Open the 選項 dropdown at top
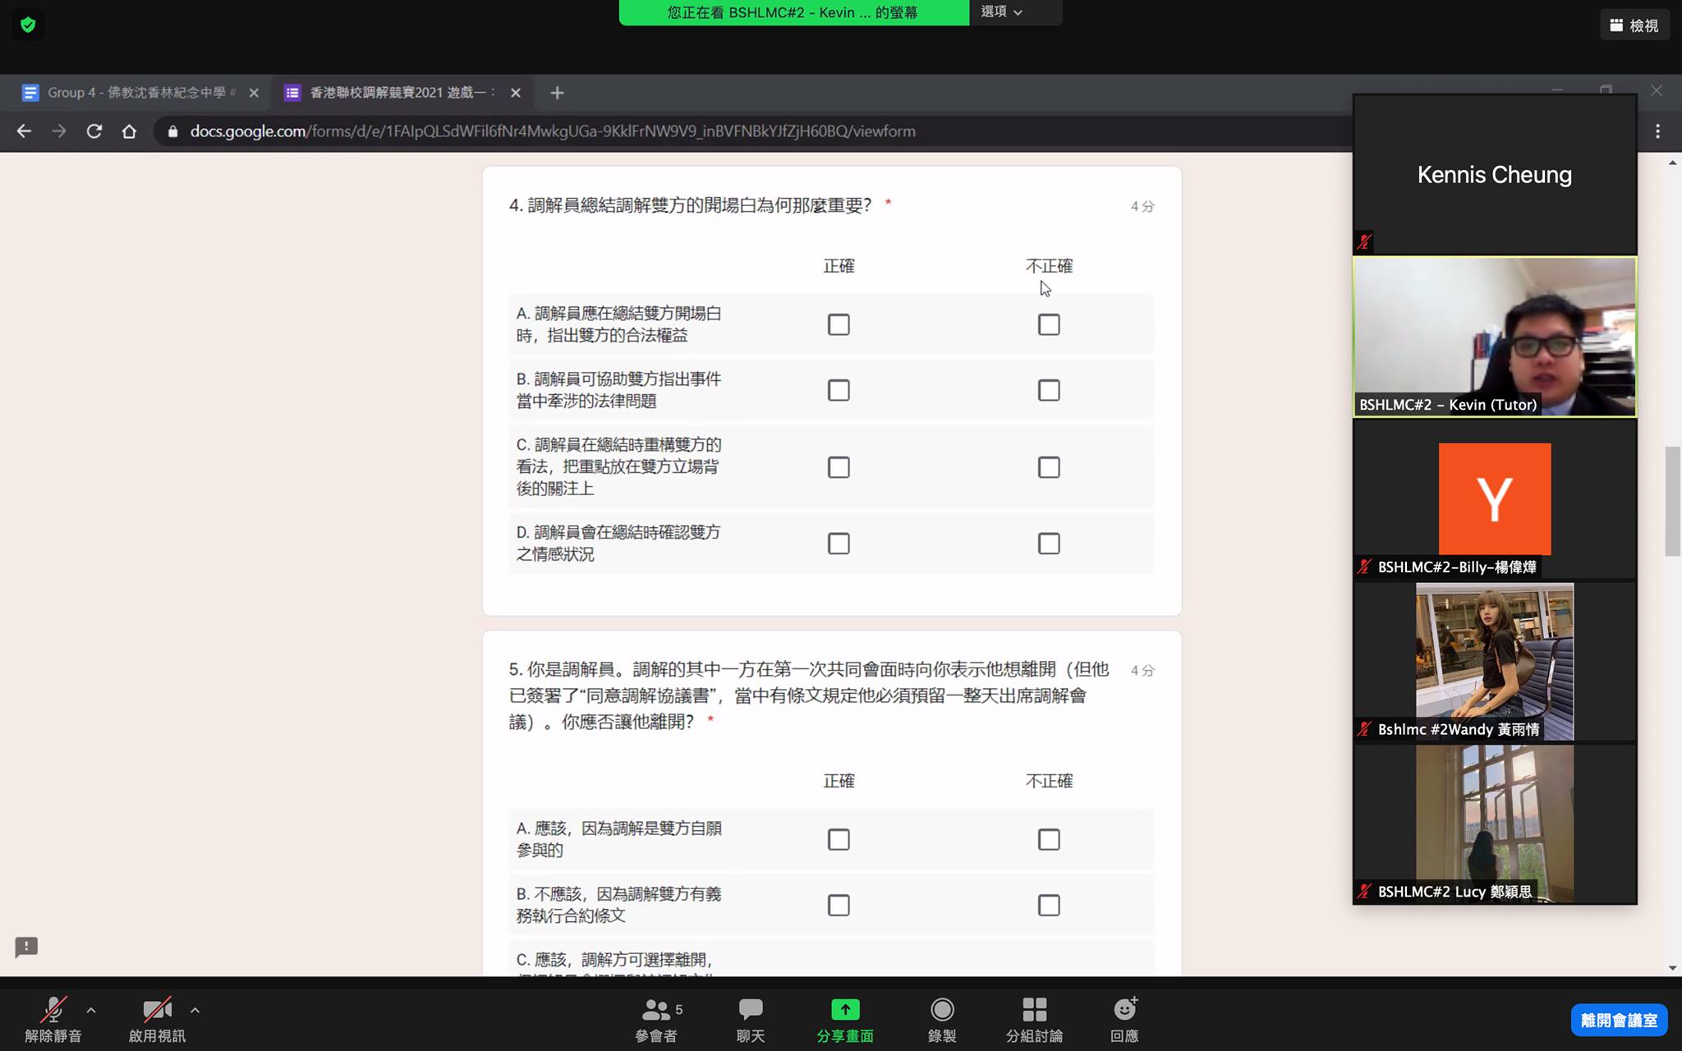1682x1051 pixels. 1002,12
